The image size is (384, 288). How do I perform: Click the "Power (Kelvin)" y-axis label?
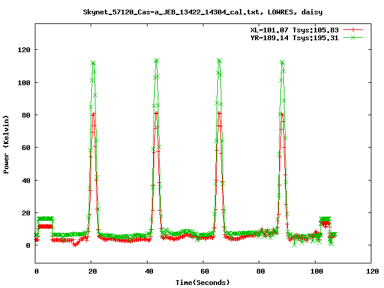coord(6,145)
